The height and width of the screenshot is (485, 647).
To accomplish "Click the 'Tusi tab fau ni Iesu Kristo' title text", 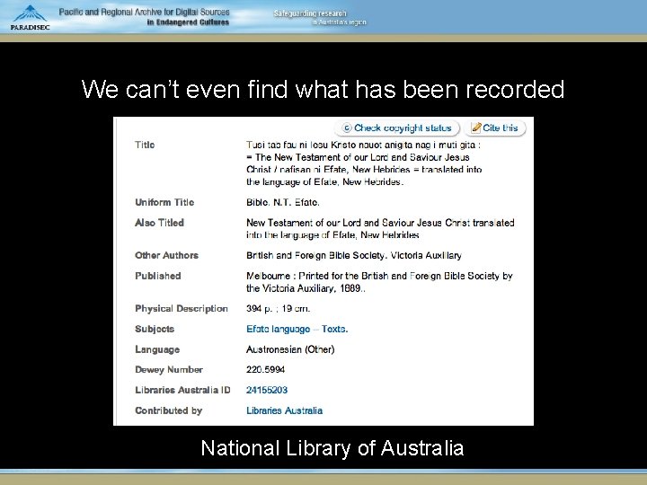I will point(364,163).
